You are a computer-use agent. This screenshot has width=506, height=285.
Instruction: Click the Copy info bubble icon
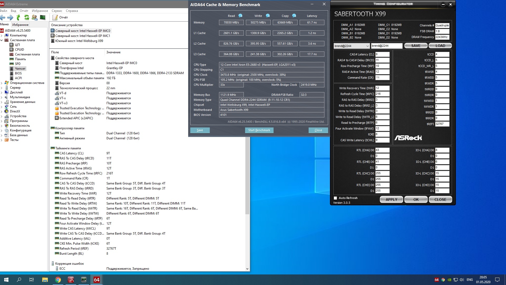(x=294, y=16)
